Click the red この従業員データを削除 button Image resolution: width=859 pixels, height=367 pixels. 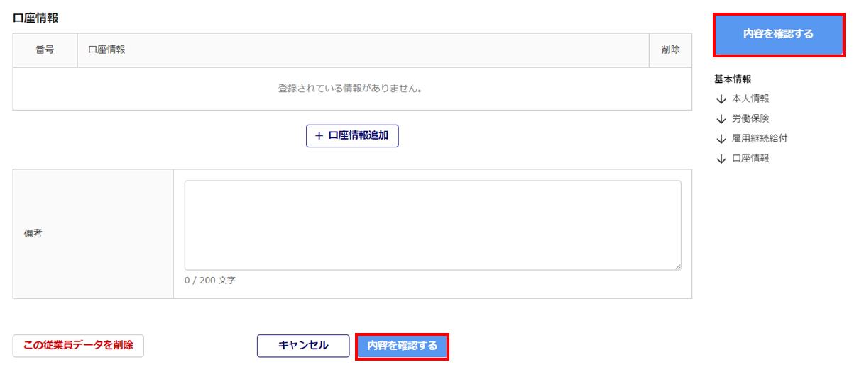point(78,346)
